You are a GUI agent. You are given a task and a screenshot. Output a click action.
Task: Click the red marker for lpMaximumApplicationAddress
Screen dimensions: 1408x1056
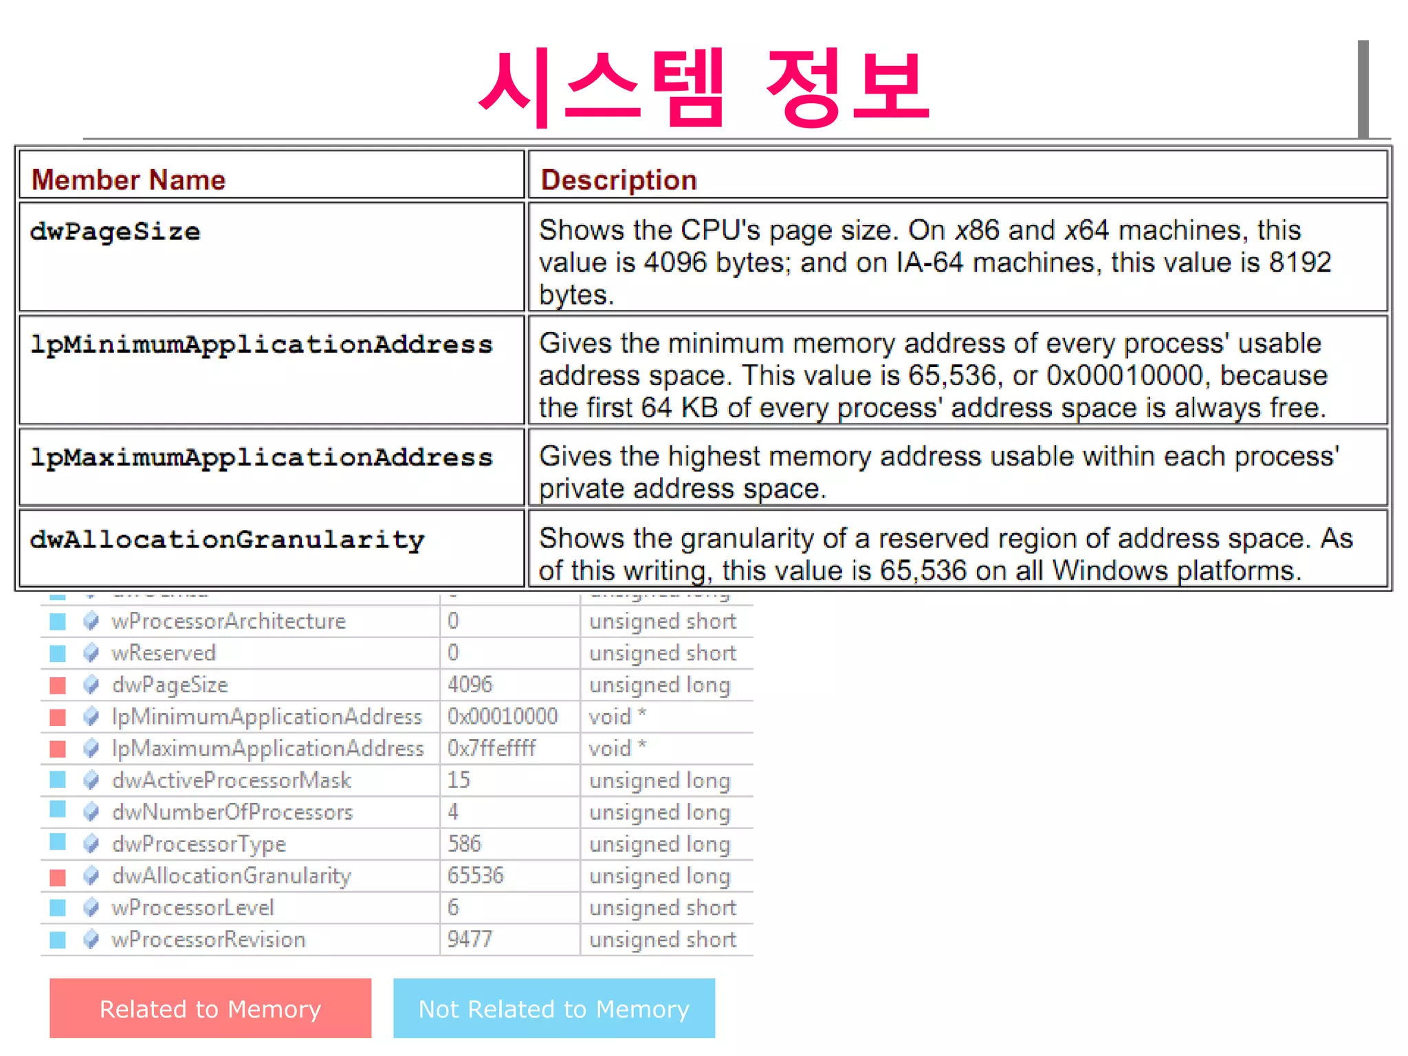click(58, 749)
